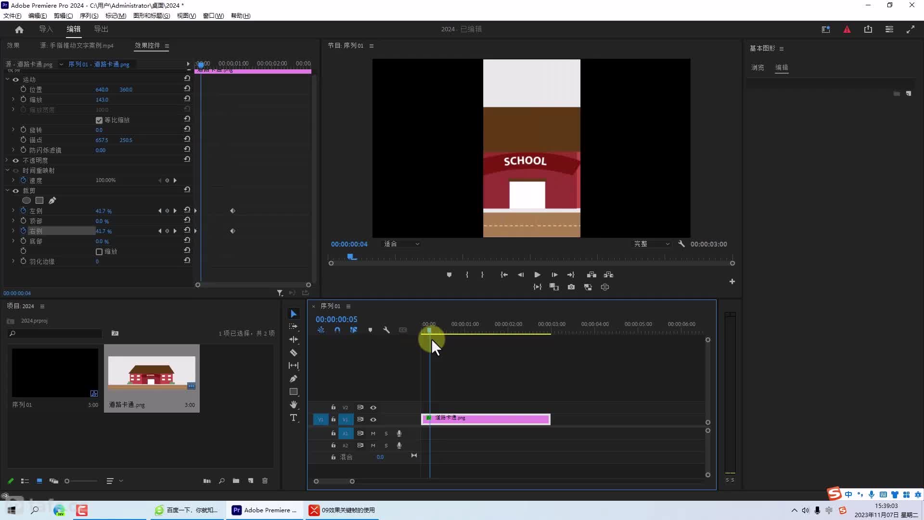Screen dimensions: 924x520
Task: Select the Selection tool in timeline toolbar
Action: point(293,314)
